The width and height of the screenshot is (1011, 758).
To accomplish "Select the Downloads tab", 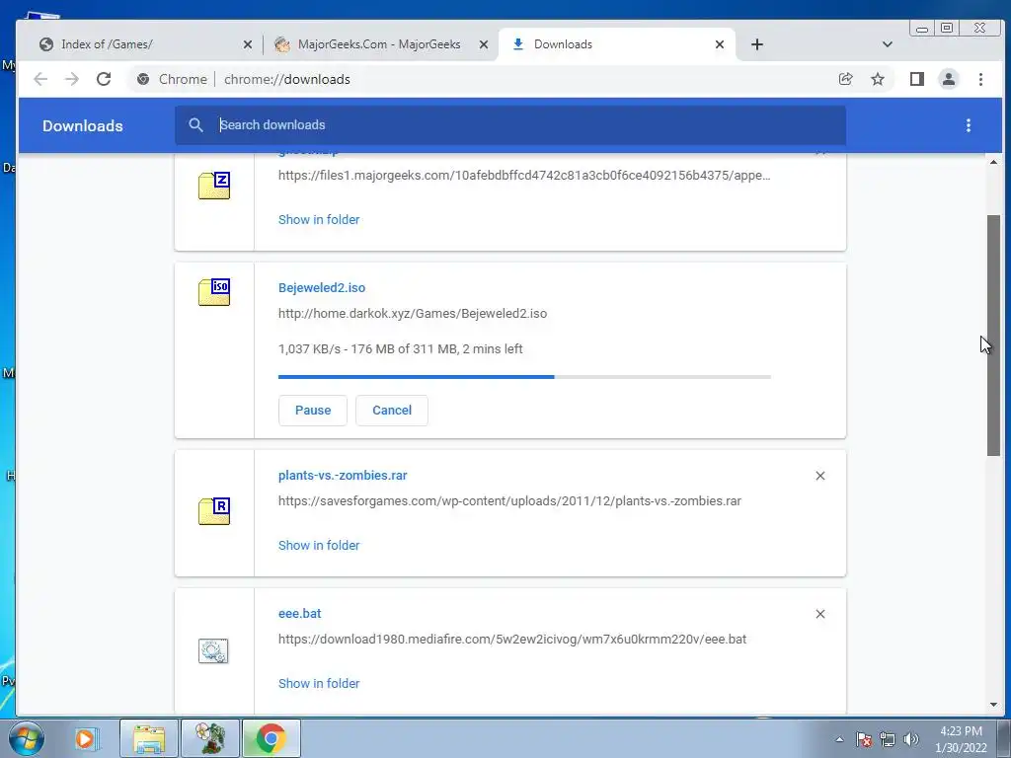I will click(x=616, y=44).
